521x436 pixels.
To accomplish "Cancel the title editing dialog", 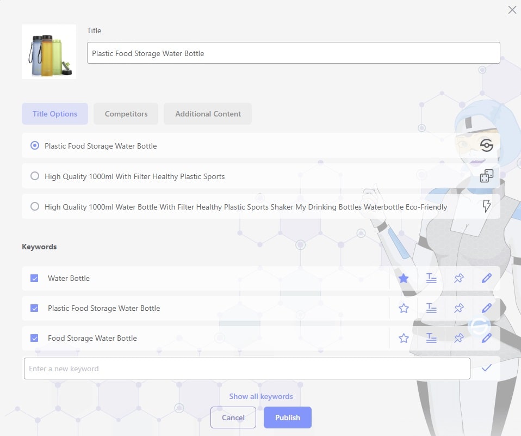I will pos(233,417).
